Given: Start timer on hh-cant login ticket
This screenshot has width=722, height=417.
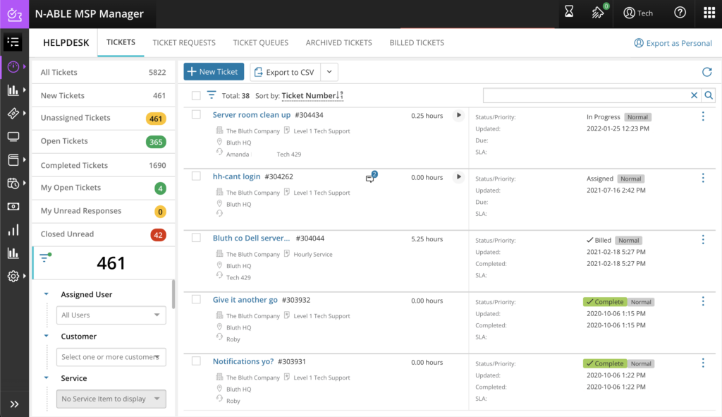Looking at the screenshot, I should (458, 177).
